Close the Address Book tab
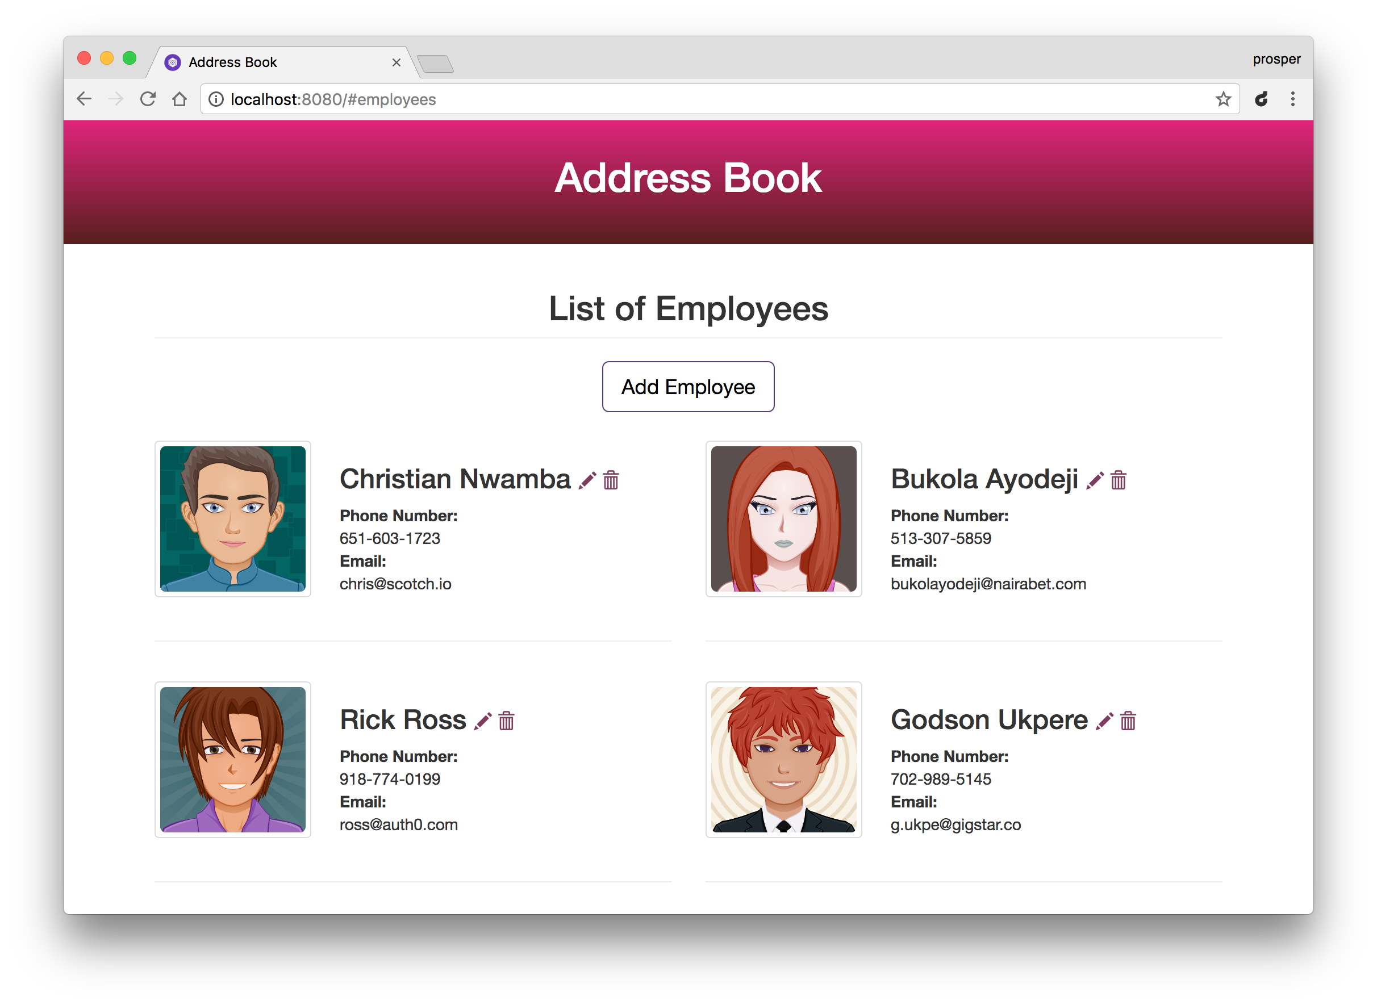Screen dimensions: 1377x1005 [x=396, y=62]
